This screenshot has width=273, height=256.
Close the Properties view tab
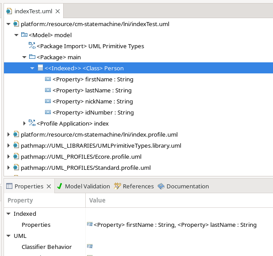(49, 186)
